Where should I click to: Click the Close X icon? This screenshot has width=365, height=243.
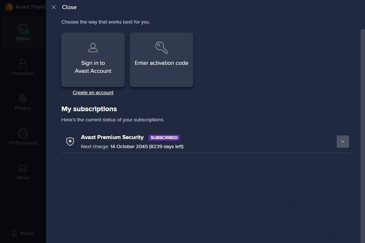click(x=54, y=7)
